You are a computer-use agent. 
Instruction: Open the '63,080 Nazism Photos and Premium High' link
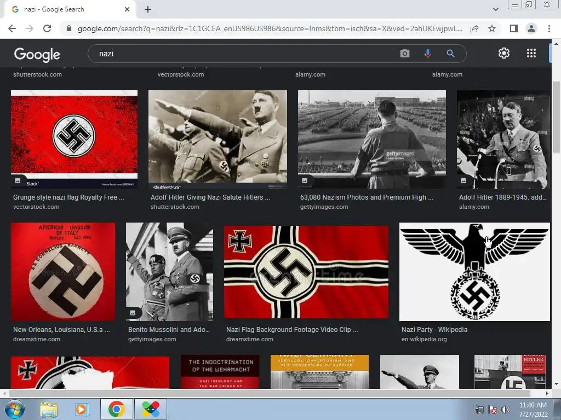click(x=367, y=197)
